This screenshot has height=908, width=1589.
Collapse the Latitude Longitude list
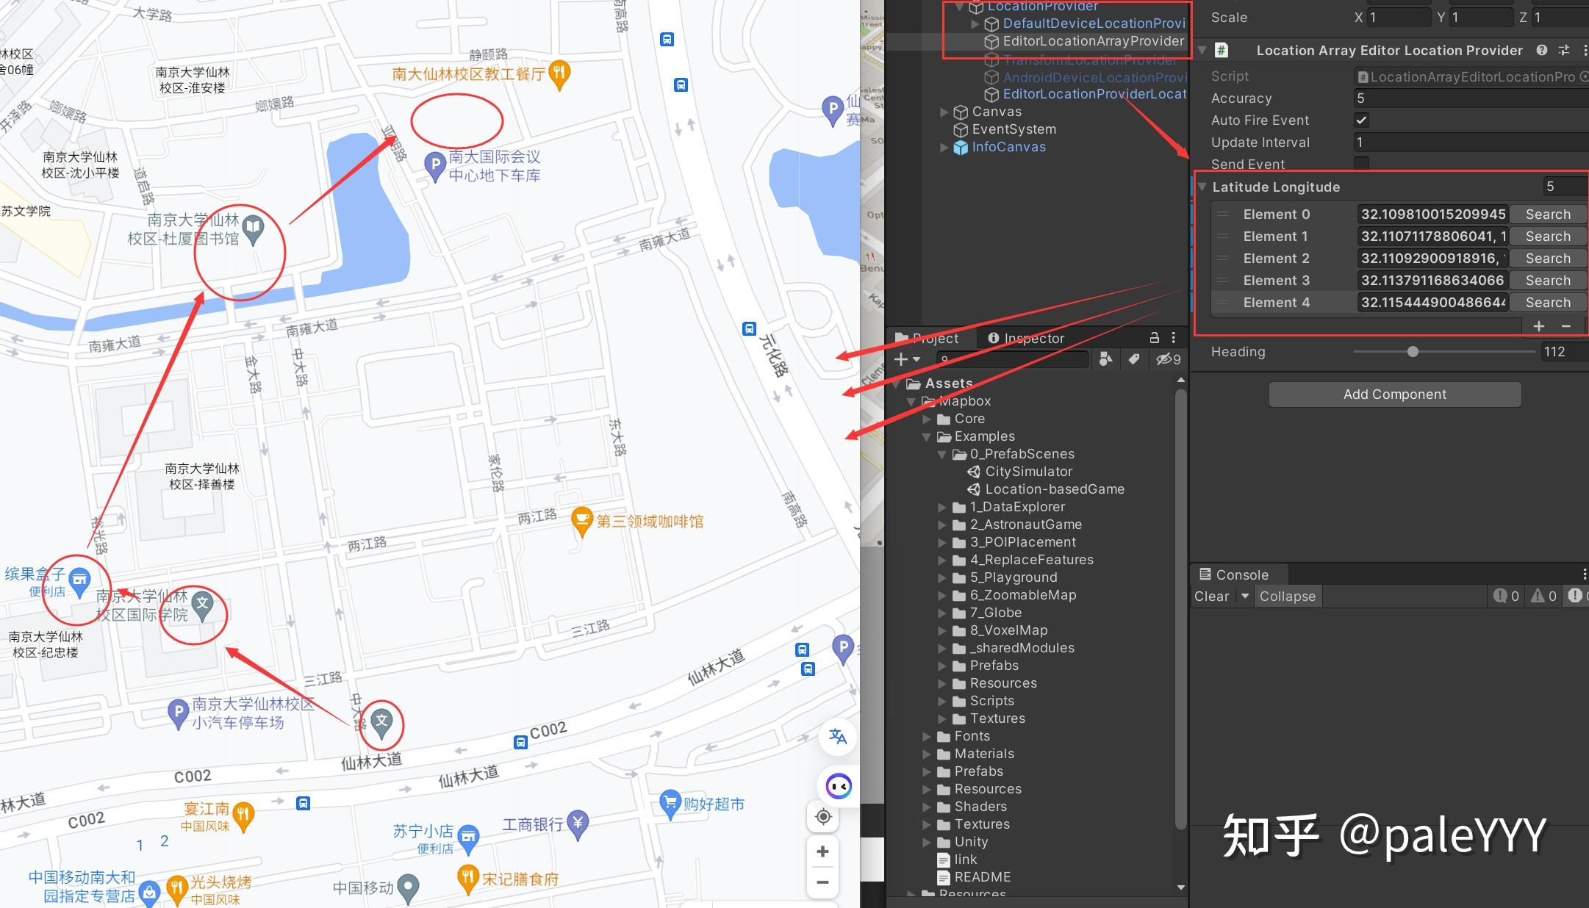pyautogui.click(x=1202, y=187)
